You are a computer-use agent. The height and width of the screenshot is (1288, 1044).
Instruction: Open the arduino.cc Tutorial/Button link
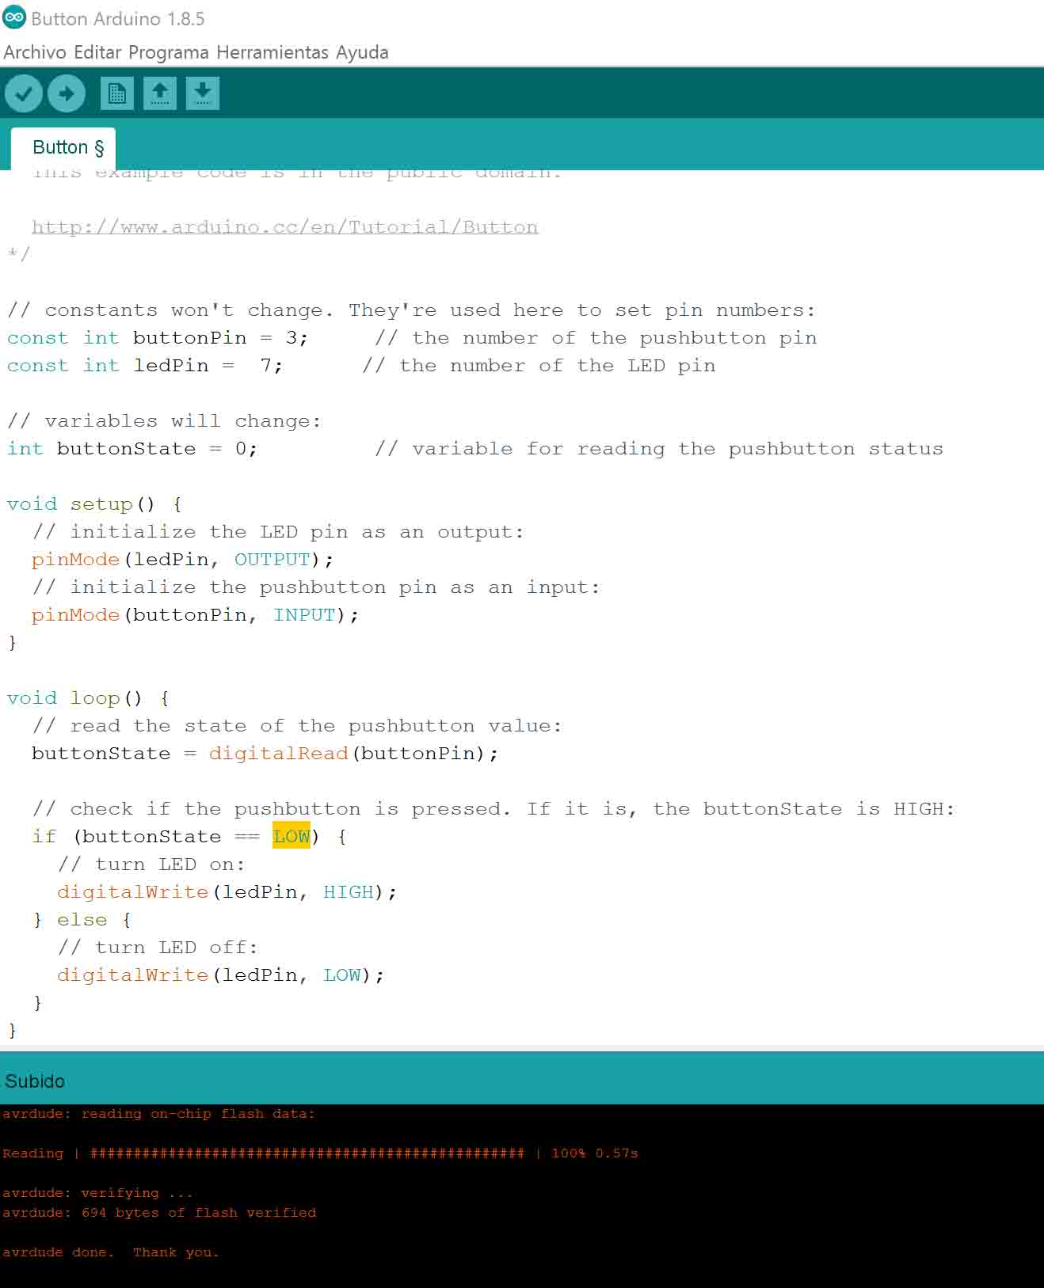click(x=285, y=227)
